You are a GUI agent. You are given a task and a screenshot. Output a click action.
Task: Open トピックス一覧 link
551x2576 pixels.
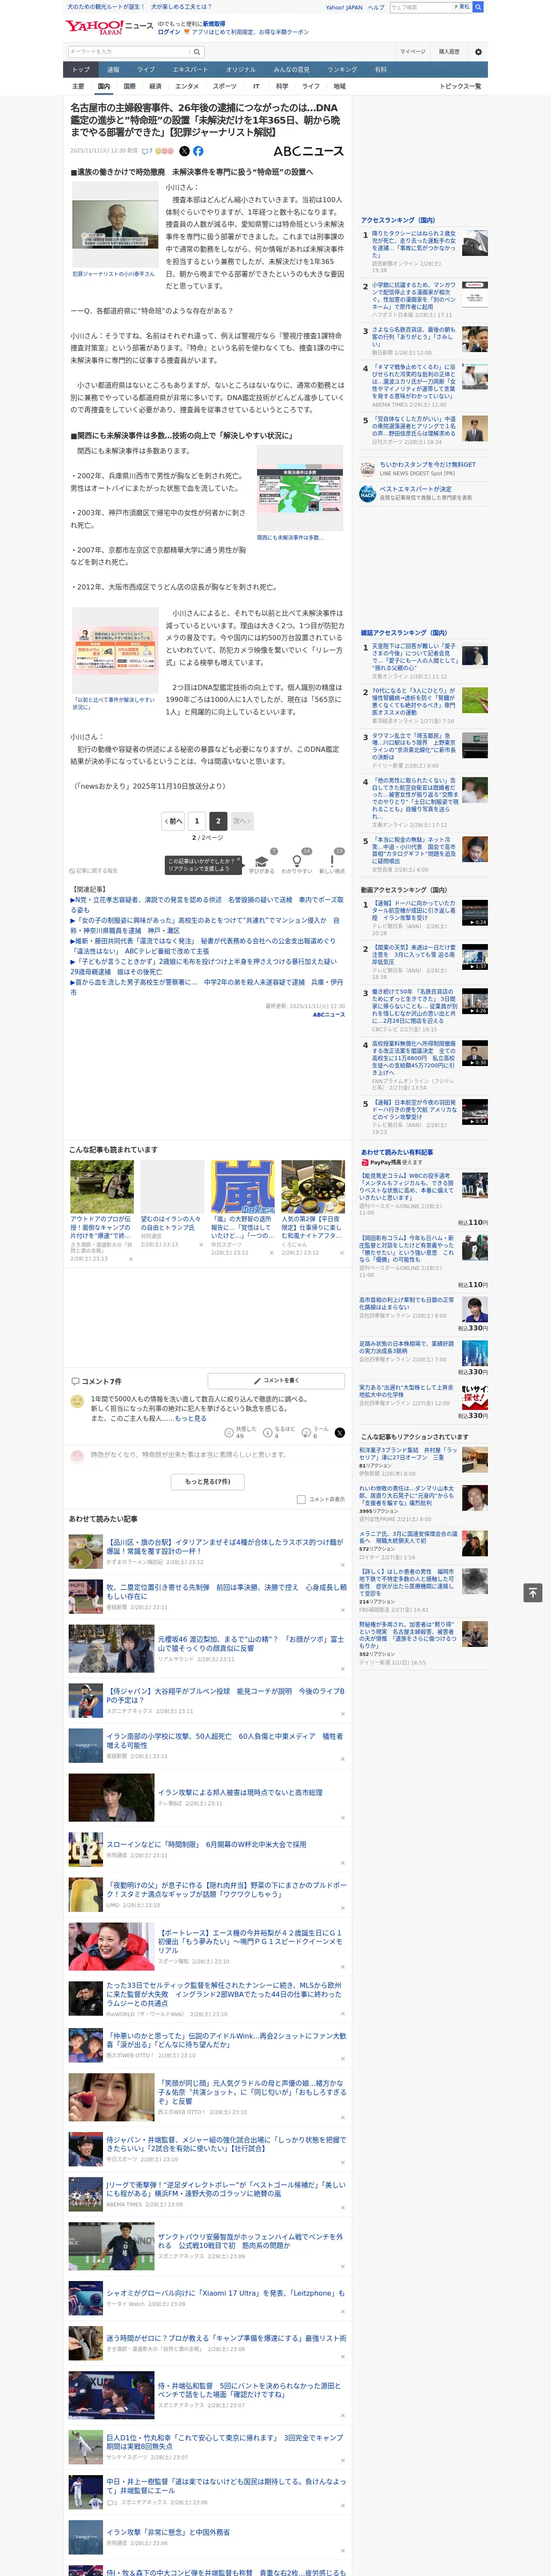[460, 86]
